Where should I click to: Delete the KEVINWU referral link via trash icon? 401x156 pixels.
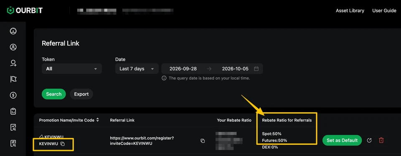click(x=381, y=140)
